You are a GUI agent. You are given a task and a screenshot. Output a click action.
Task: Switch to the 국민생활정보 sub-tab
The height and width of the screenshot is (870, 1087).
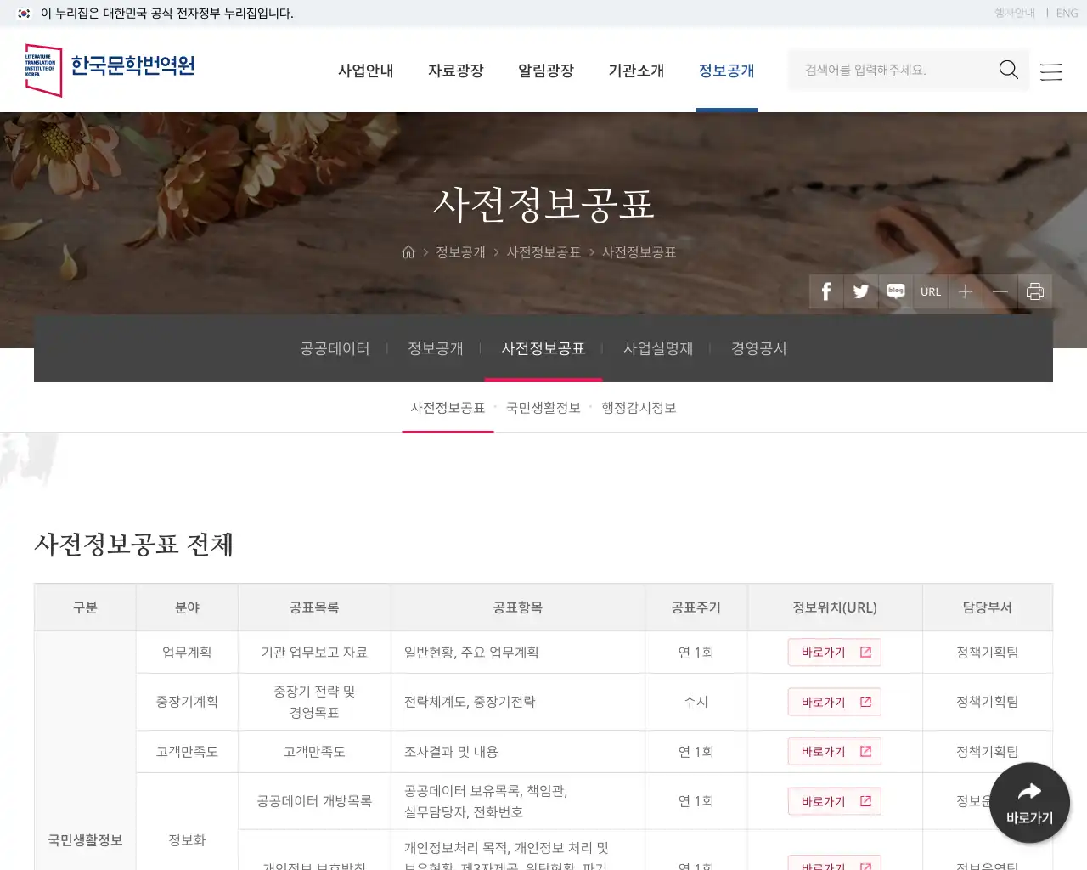(543, 408)
